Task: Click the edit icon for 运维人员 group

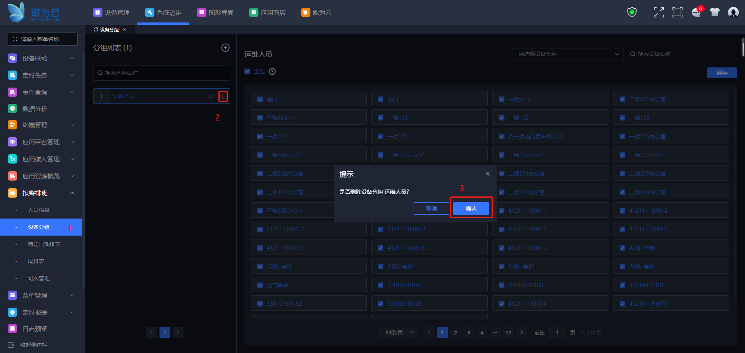Action: [211, 96]
